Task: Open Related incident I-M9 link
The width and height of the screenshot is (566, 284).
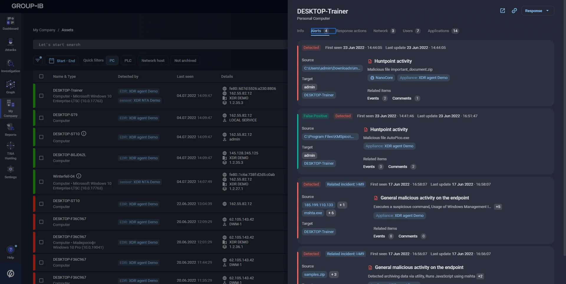Action: coord(345,184)
